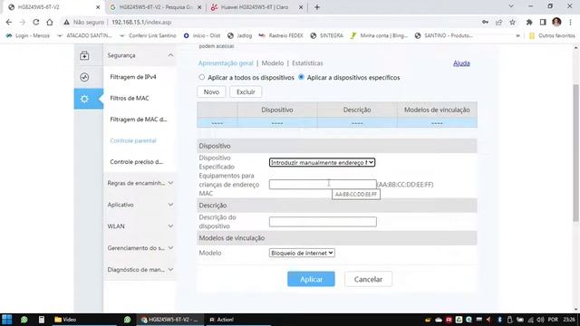Open the status monitor sidebar icon

pos(84,77)
